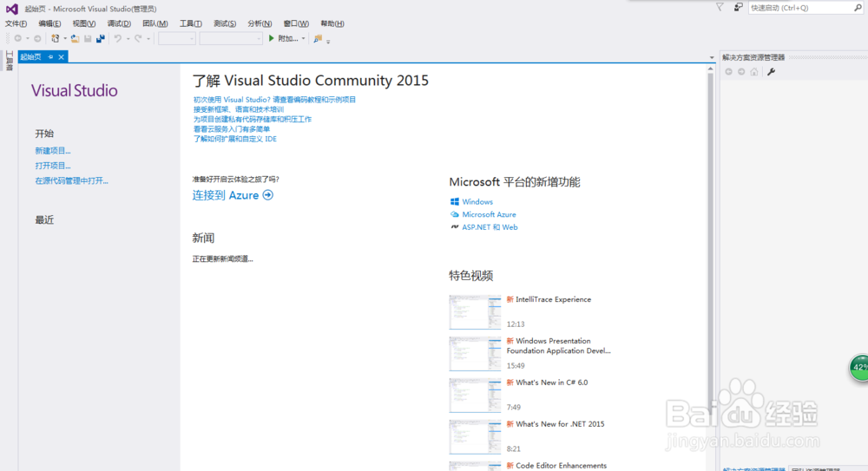
Task: Open the 视图(V) menu
Action: click(x=84, y=23)
